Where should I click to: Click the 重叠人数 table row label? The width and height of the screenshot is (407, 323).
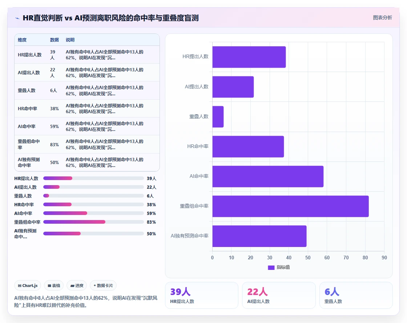27,91
